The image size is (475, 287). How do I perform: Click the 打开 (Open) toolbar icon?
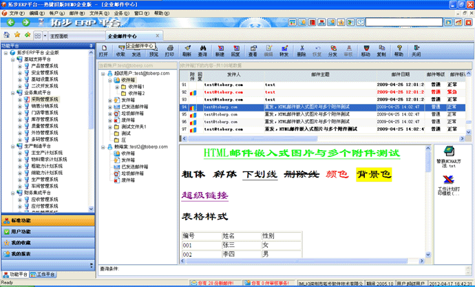(104, 50)
